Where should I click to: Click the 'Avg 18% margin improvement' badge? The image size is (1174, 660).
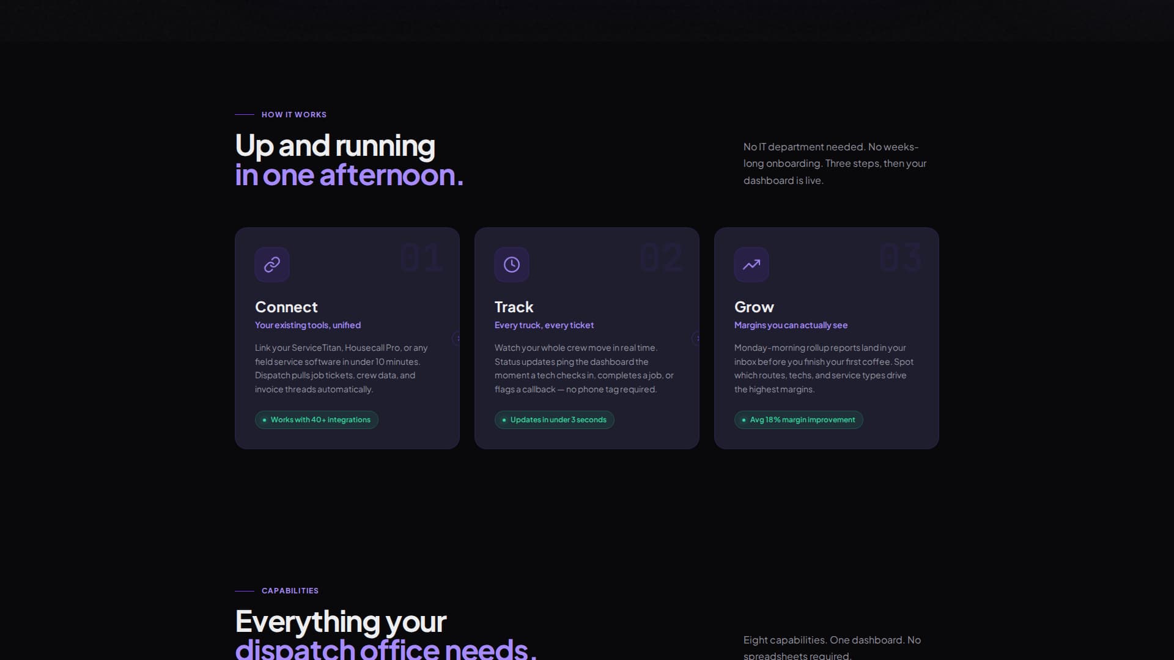(x=799, y=420)
